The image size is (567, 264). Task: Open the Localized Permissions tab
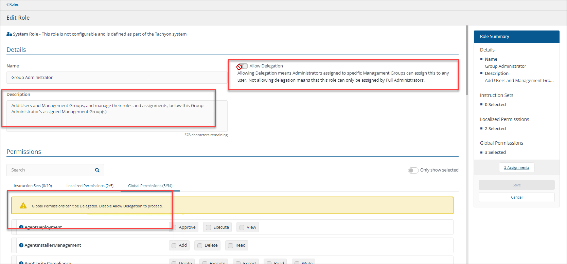[x=90, y=186]
